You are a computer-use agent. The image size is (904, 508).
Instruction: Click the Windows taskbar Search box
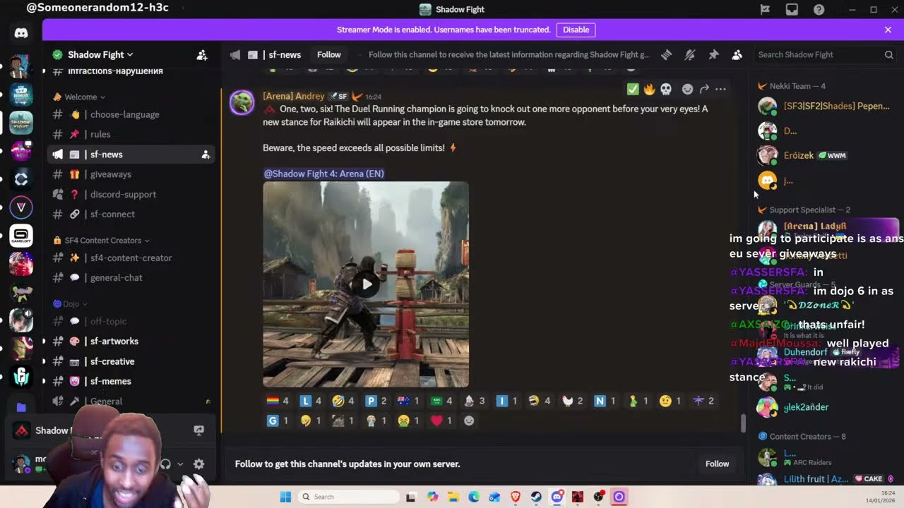tap(348, 497)
